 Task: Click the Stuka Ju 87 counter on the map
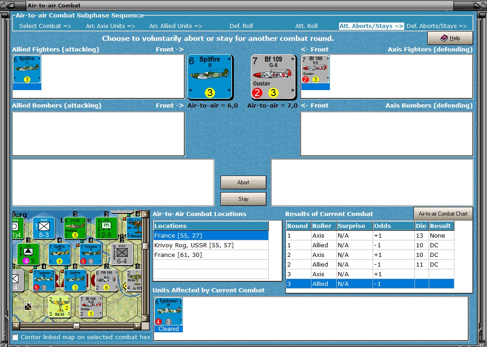(134, 280)
